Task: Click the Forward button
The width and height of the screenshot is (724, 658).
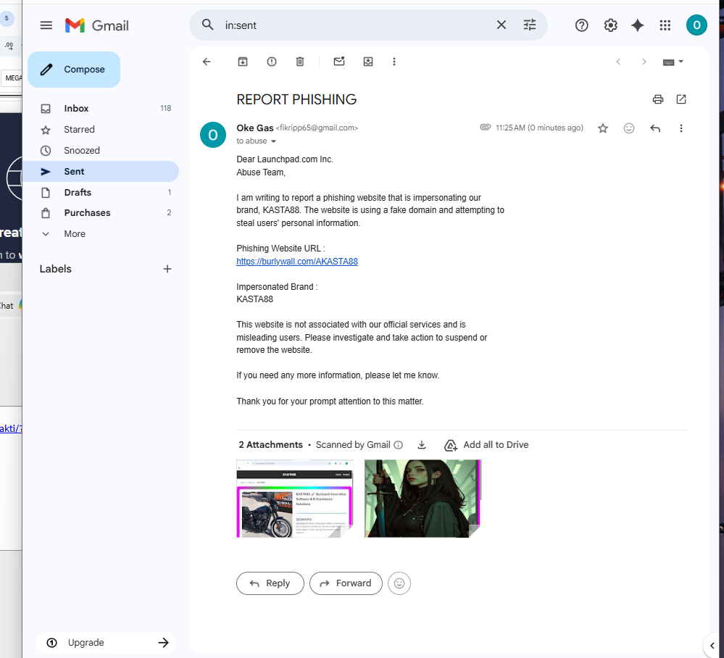Action: pyautogui.click(x=346, y=583)
